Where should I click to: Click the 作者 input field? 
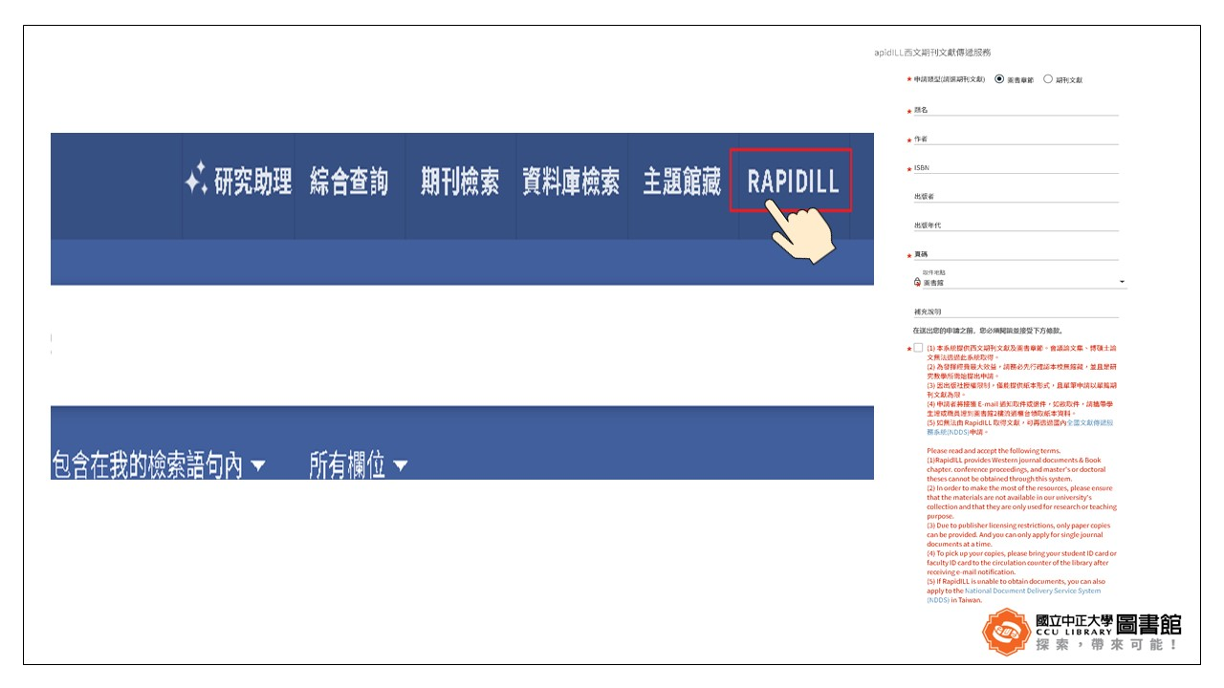1016,139
